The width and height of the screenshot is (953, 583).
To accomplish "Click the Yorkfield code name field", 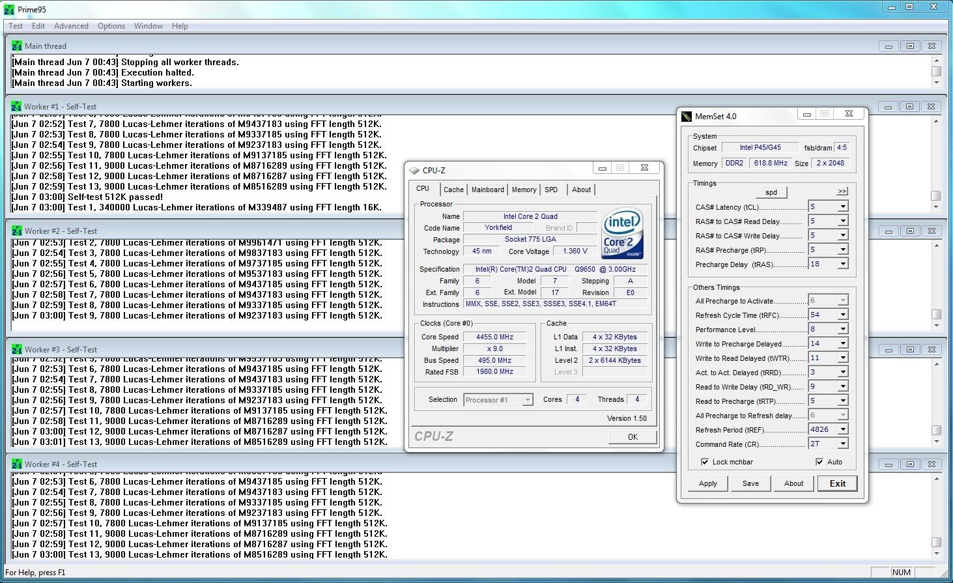I will click(498, 227).
